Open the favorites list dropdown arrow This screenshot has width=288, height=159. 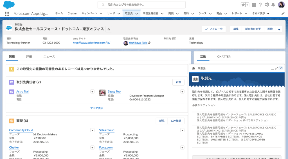247,5
